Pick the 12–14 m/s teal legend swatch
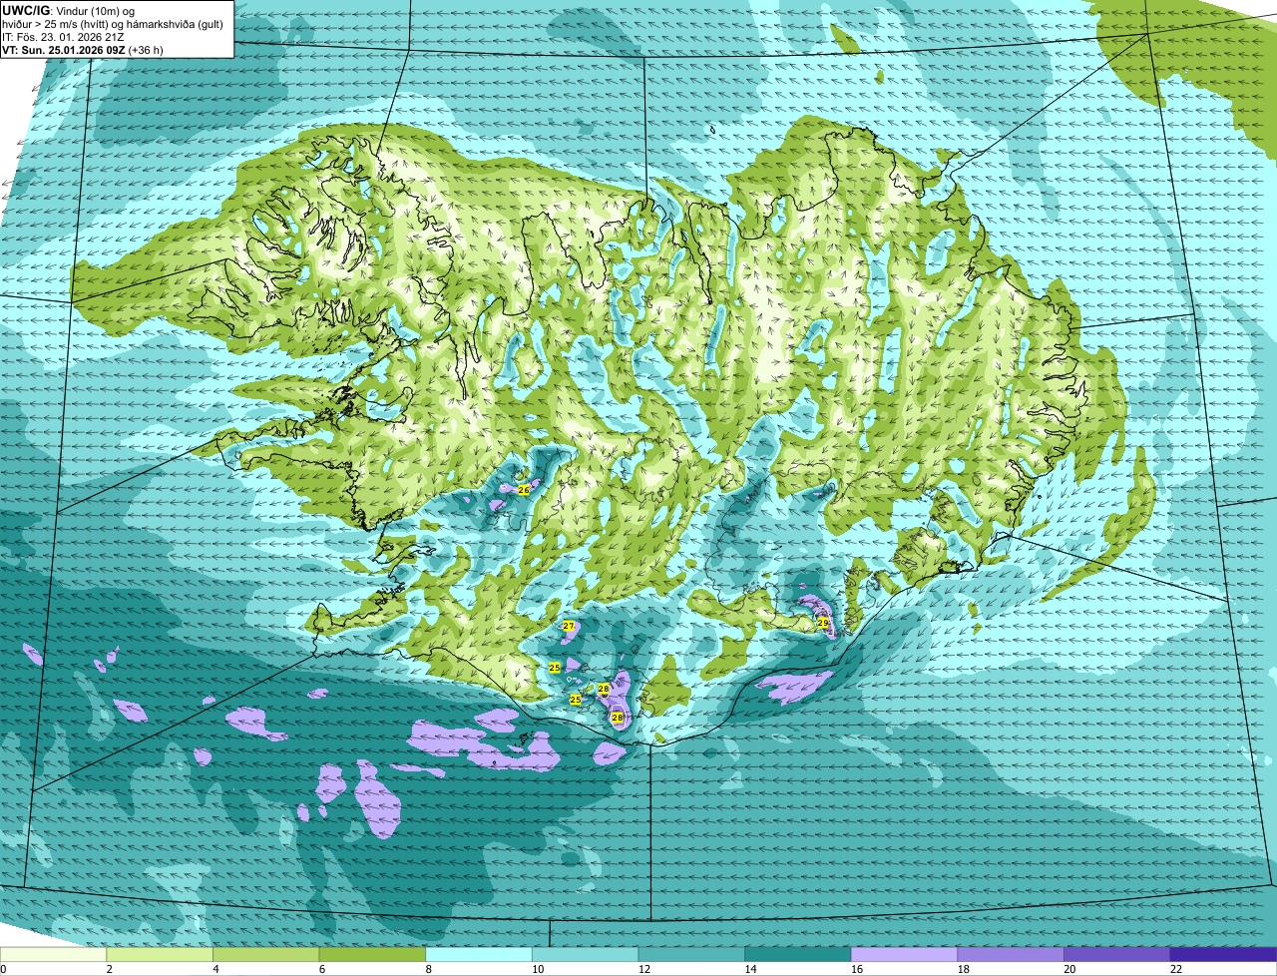1277x976 pixels. click(691, 955)
